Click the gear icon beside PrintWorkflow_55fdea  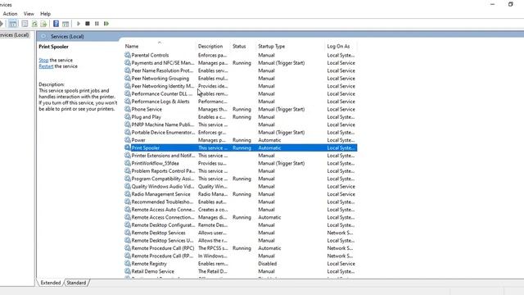[x=128, y=163]
